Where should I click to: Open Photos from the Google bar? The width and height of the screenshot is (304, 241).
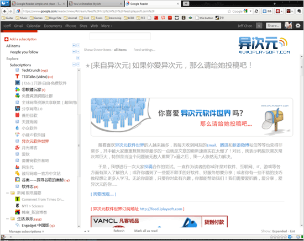(x=71, y=26)
